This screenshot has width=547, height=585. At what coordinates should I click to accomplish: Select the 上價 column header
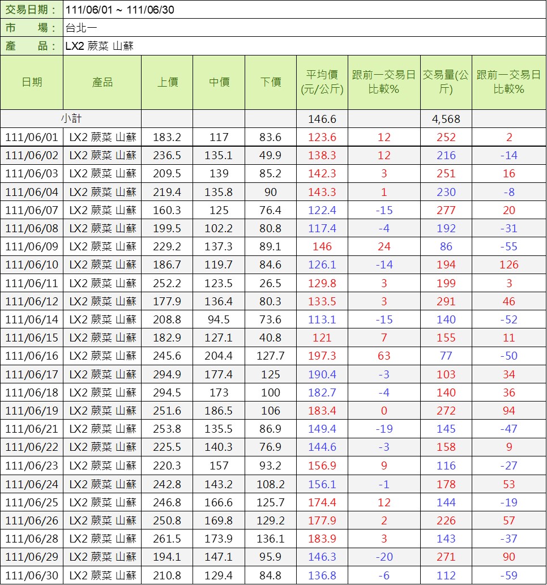pos(167,82)
